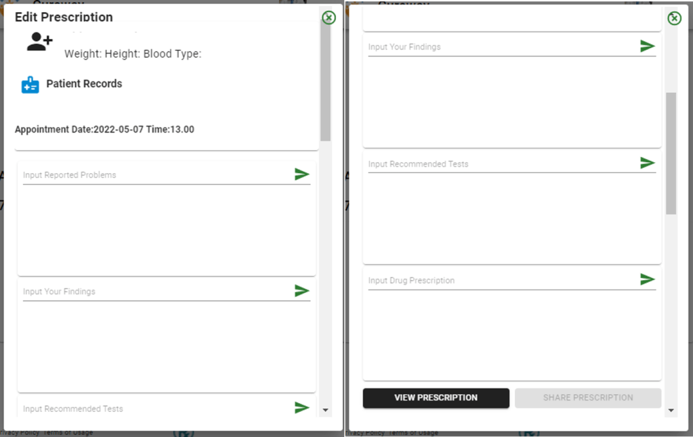Click the View Prescription button
Image resolution: width=693 pixels, height=437 pixels.
436,398
